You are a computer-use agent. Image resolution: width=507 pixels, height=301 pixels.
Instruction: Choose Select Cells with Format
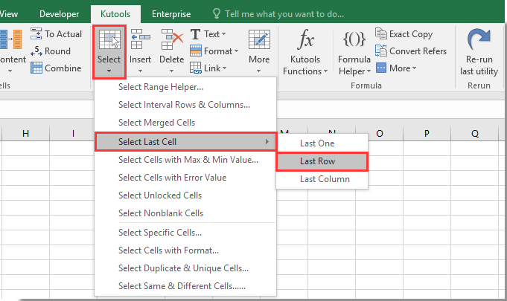185,250
